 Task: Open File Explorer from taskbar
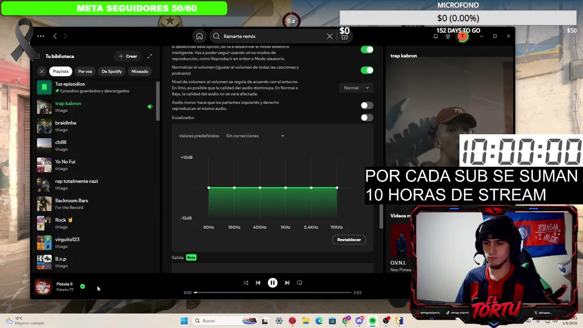[306, 321]
